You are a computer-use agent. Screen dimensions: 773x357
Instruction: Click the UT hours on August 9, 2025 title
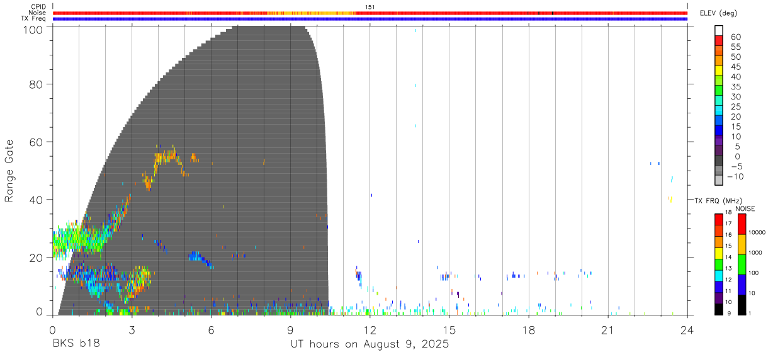coord(370,344)
